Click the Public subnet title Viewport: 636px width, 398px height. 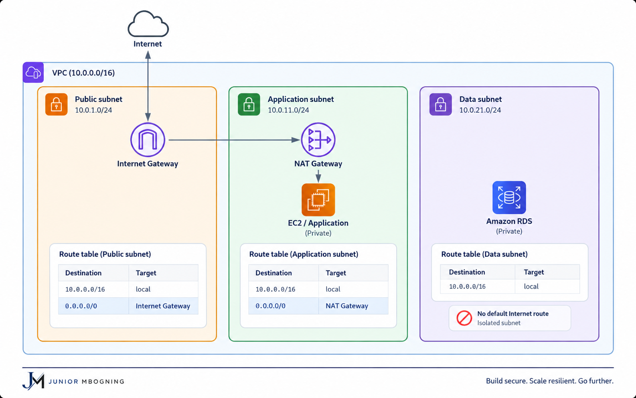point(99,99)
